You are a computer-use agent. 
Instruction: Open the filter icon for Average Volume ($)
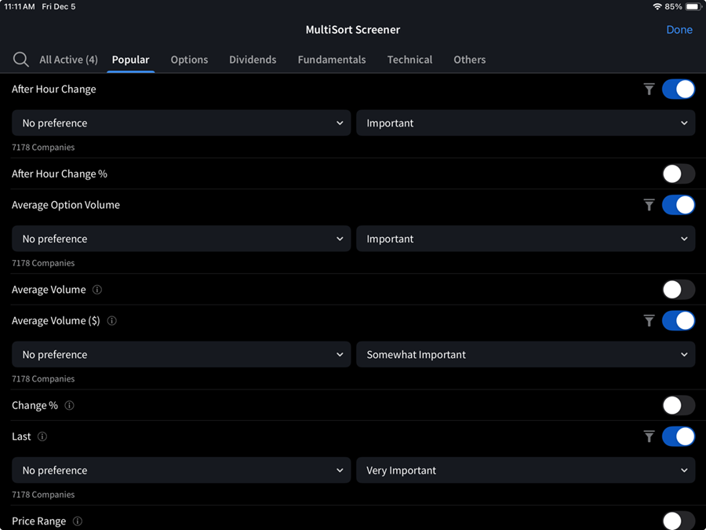pos(649,320)
